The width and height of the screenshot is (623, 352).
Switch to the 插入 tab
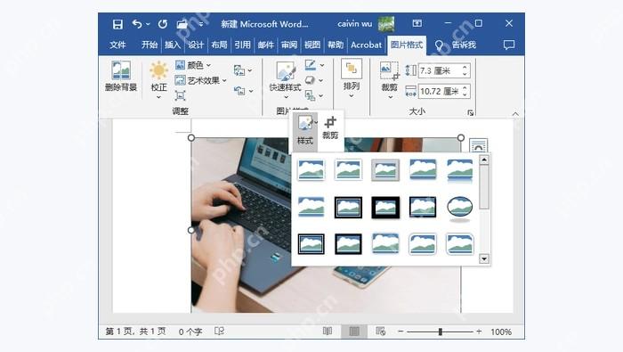pos(173,45)
